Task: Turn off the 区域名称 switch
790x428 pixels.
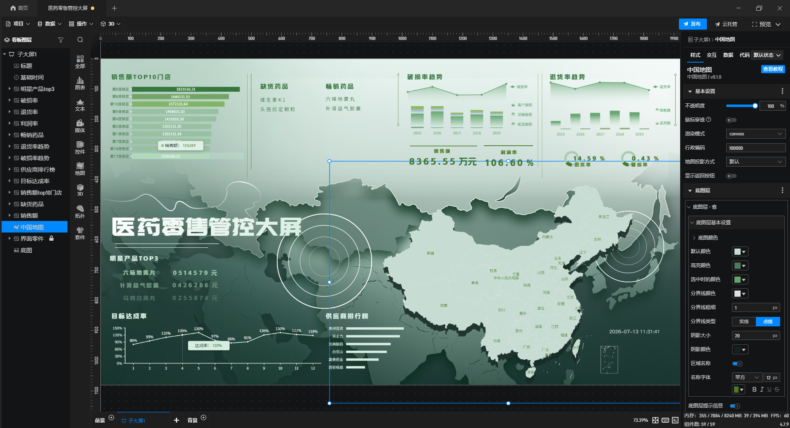Action: point(737,364)
